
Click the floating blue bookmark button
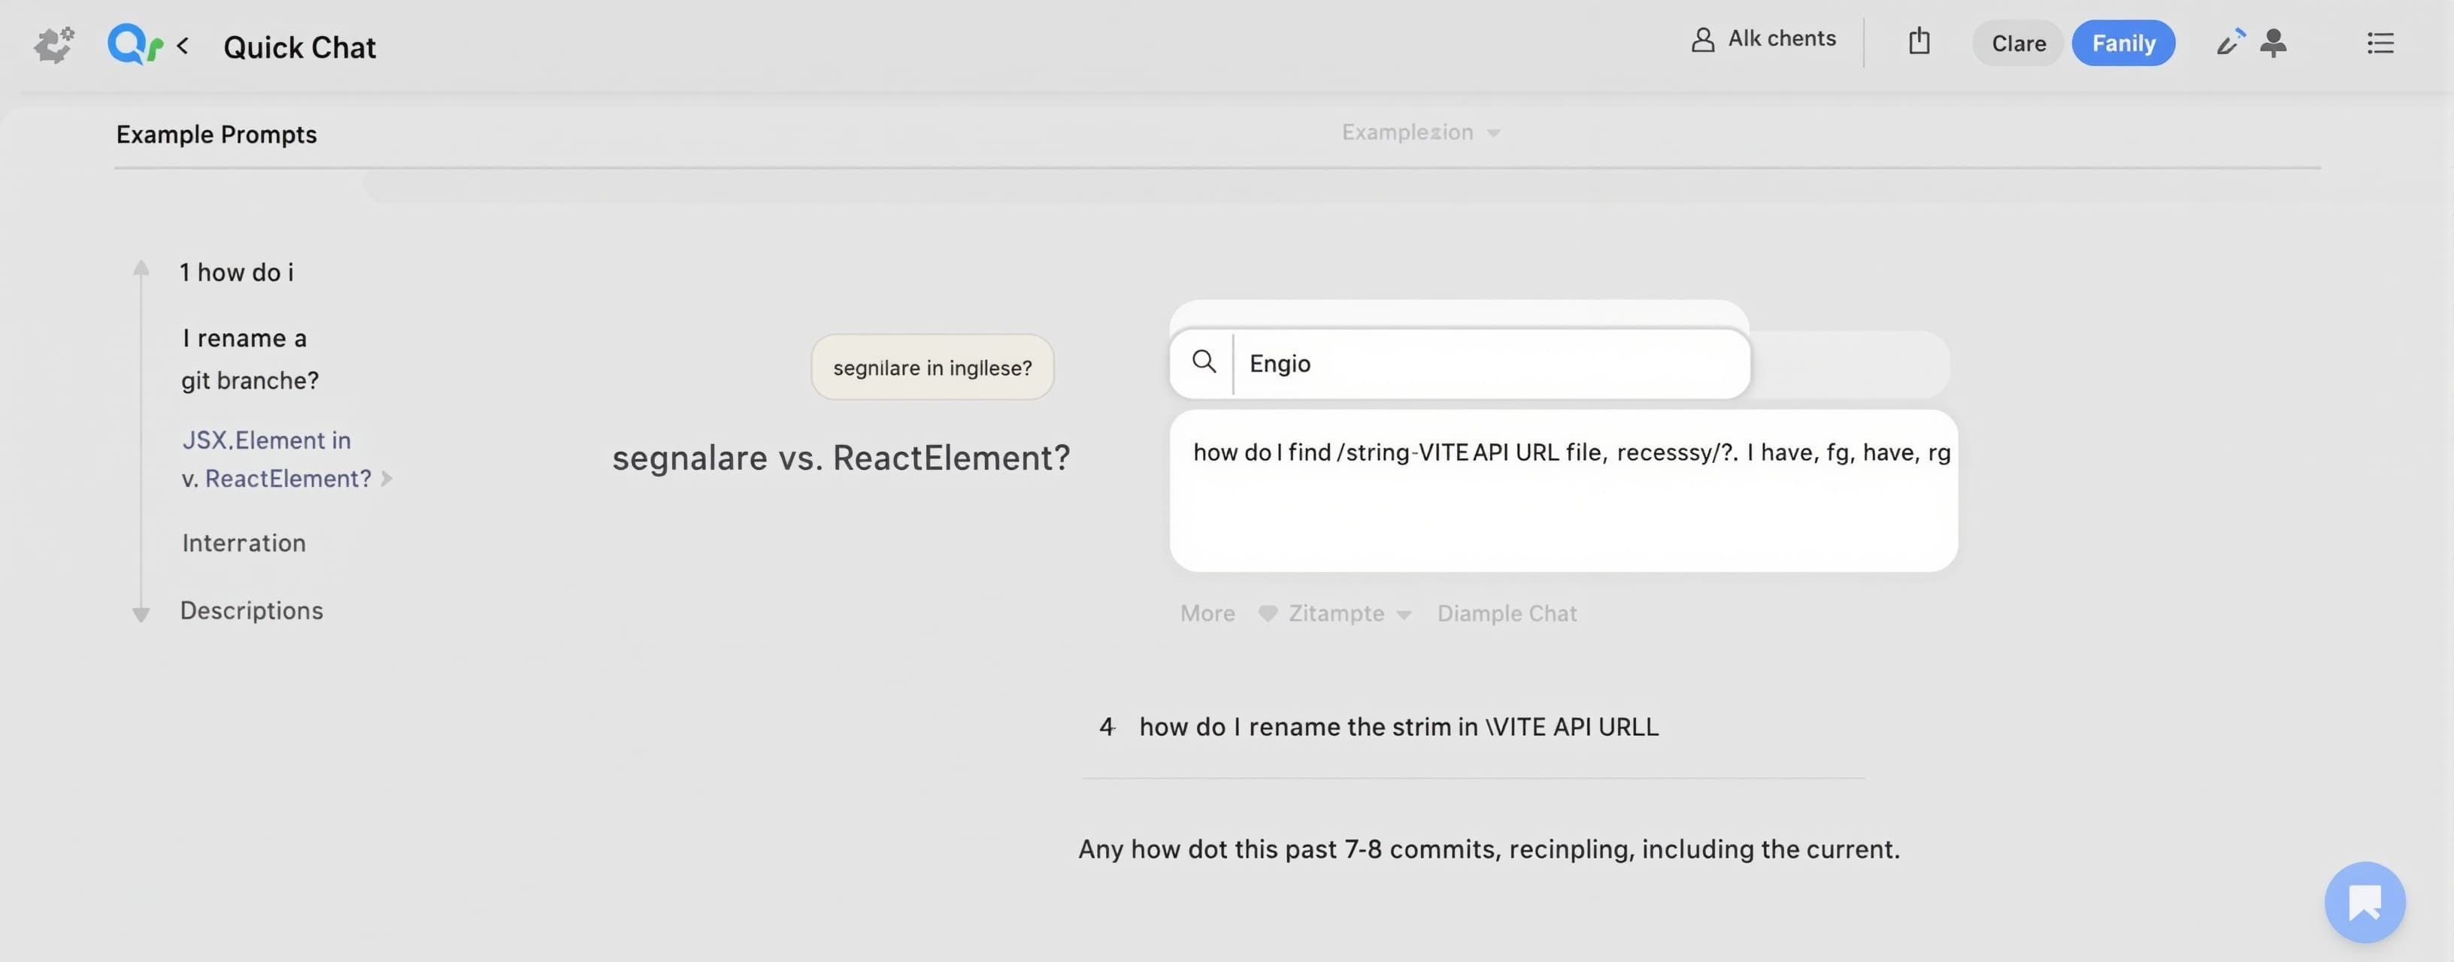(x=2365, y=901)
